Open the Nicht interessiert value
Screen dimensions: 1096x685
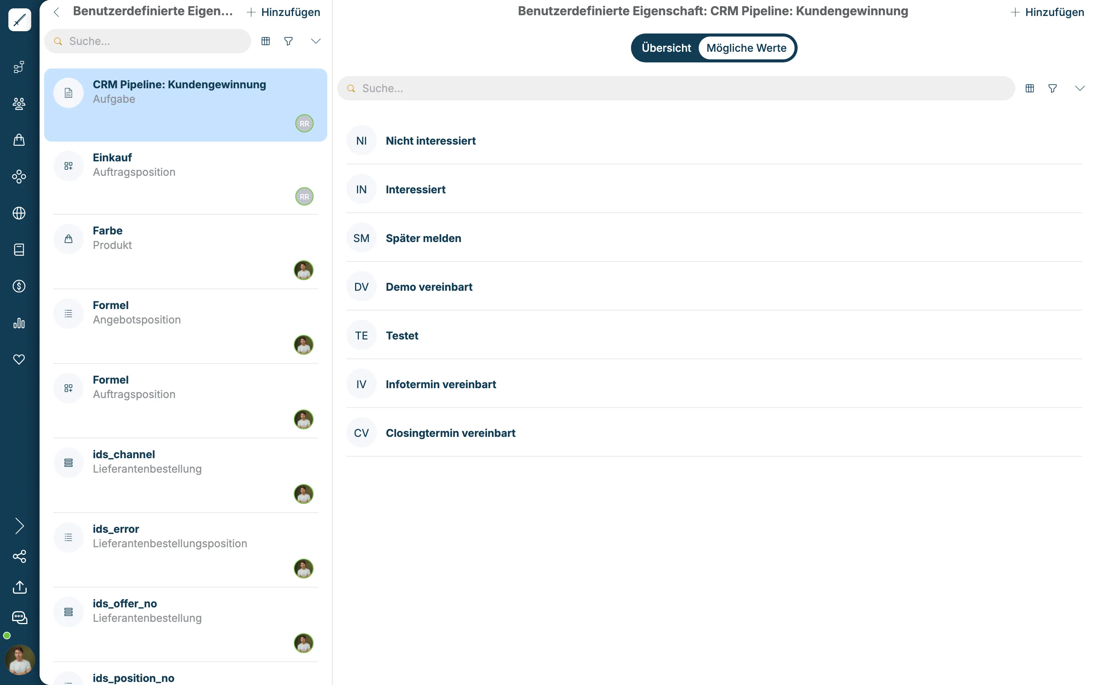click(x=714, y=140)
